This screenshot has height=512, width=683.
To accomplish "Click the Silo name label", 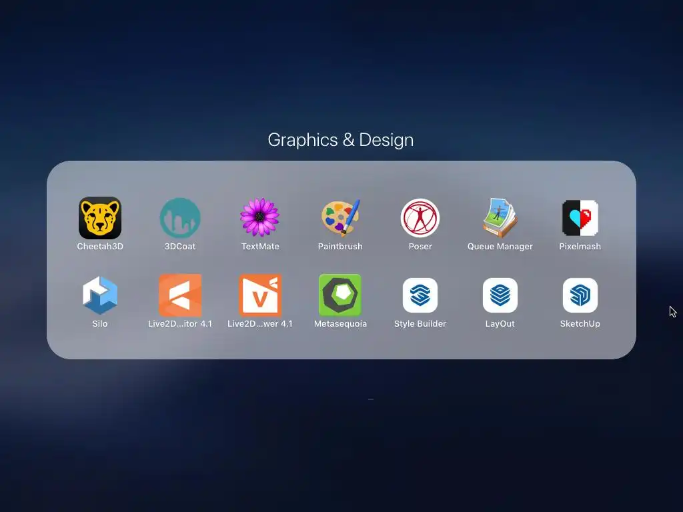I will pyautogui.click(x=100, y=324).
